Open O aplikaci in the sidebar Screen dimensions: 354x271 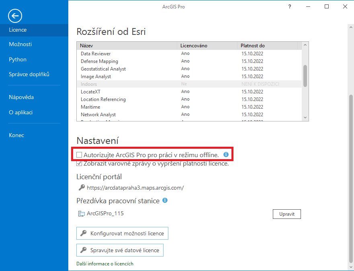[20, 112]
